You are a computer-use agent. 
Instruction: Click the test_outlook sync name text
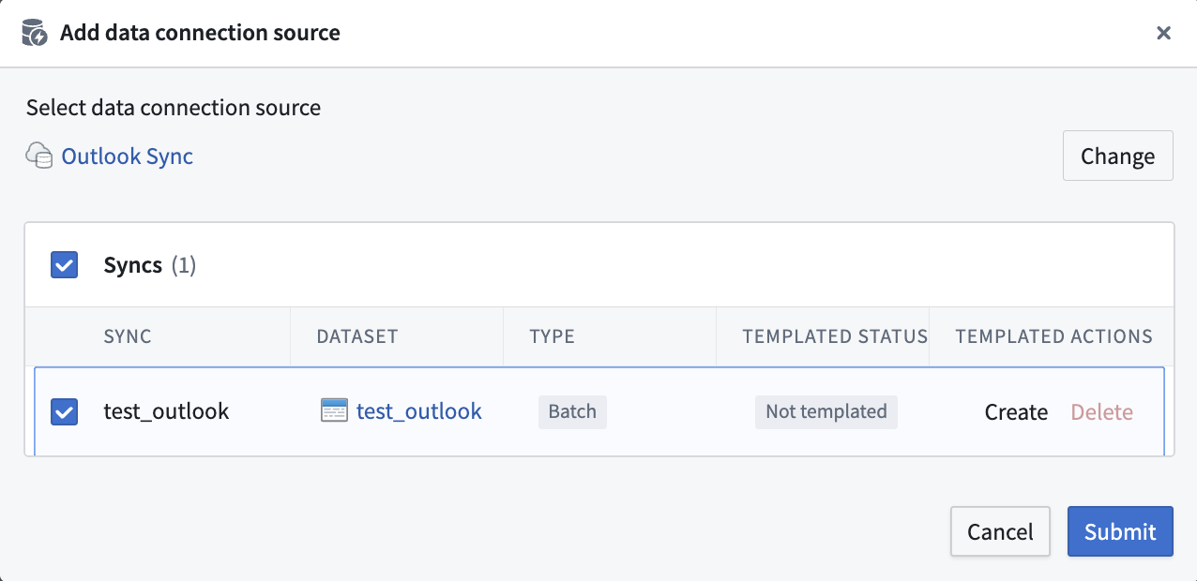(x=166, y=411)
